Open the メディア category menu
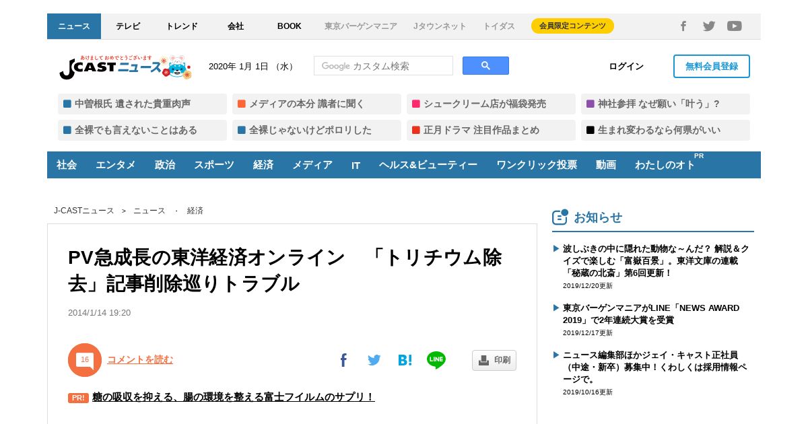Viewport: 808px width, 424px height. [312, 165]
